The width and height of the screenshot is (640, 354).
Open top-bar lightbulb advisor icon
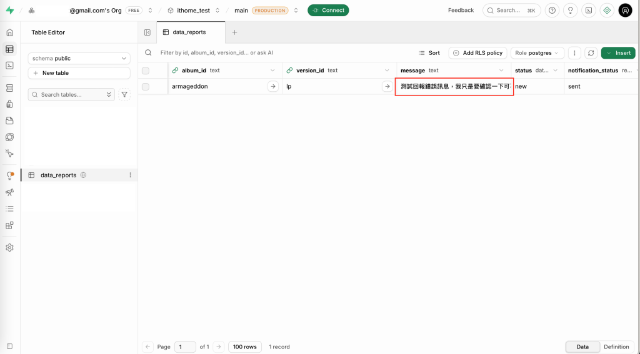[x=571, y=10]
